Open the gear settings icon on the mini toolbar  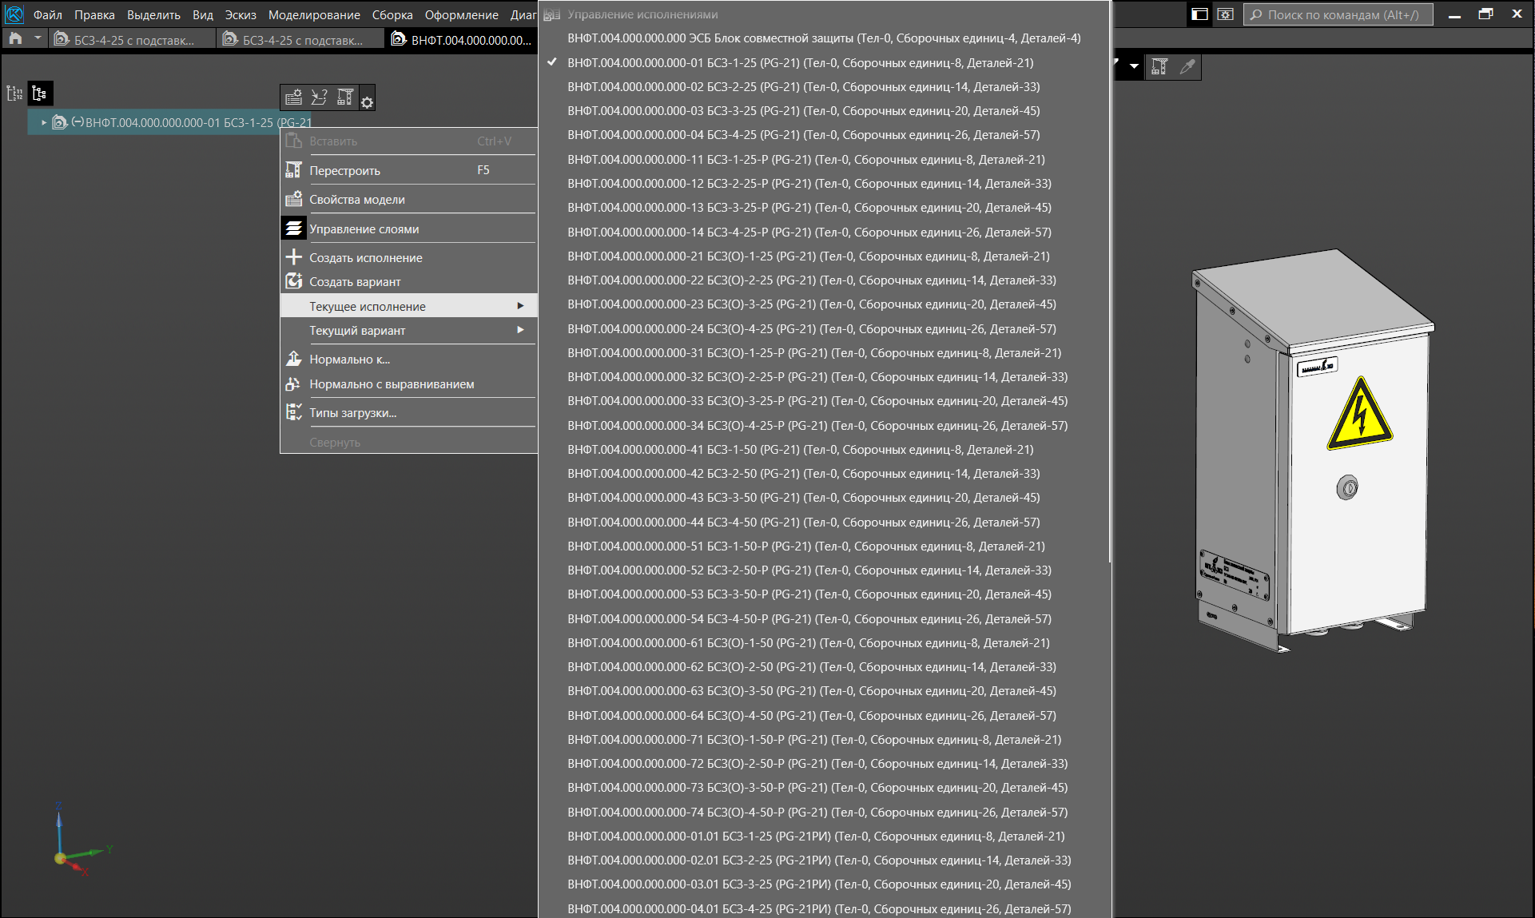367,102
